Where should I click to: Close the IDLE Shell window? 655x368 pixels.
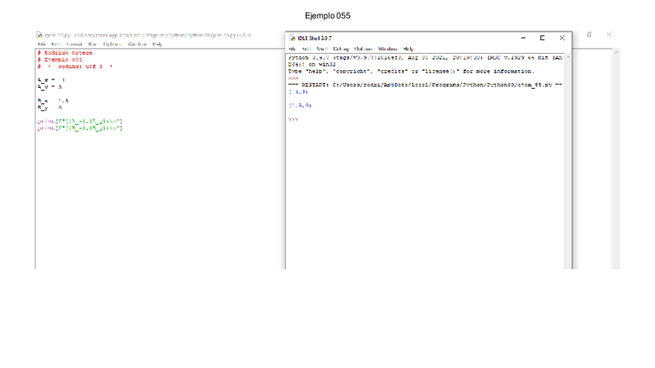pos(562,38)
